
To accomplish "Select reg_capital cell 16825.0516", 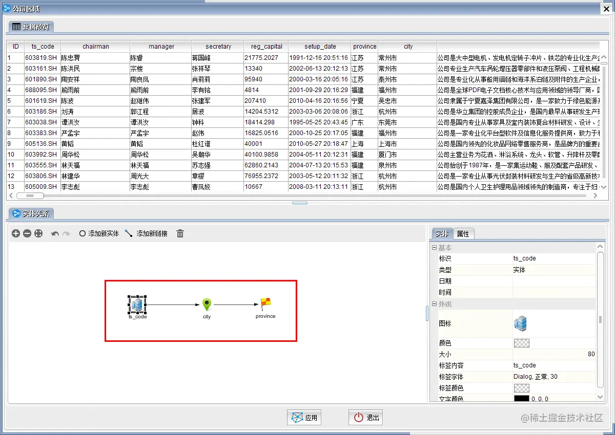I will pyautogui.click(x=266, y=133).
